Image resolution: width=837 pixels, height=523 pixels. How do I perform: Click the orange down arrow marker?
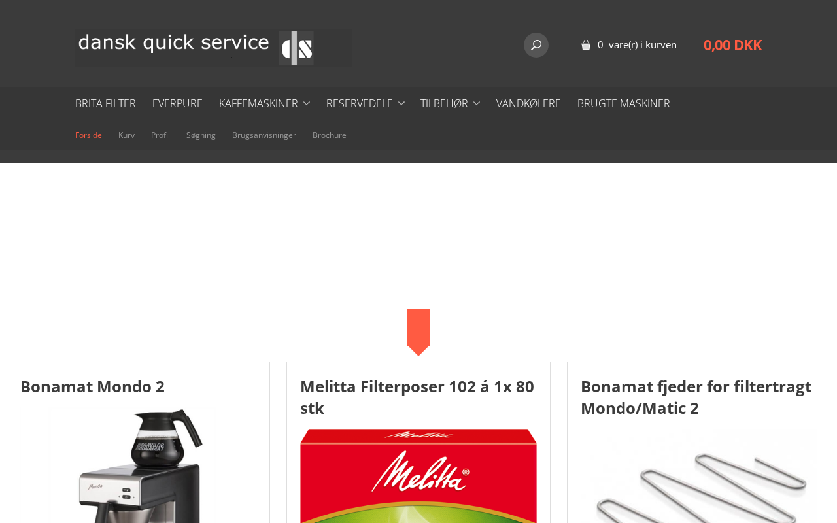tap(418, 333)
